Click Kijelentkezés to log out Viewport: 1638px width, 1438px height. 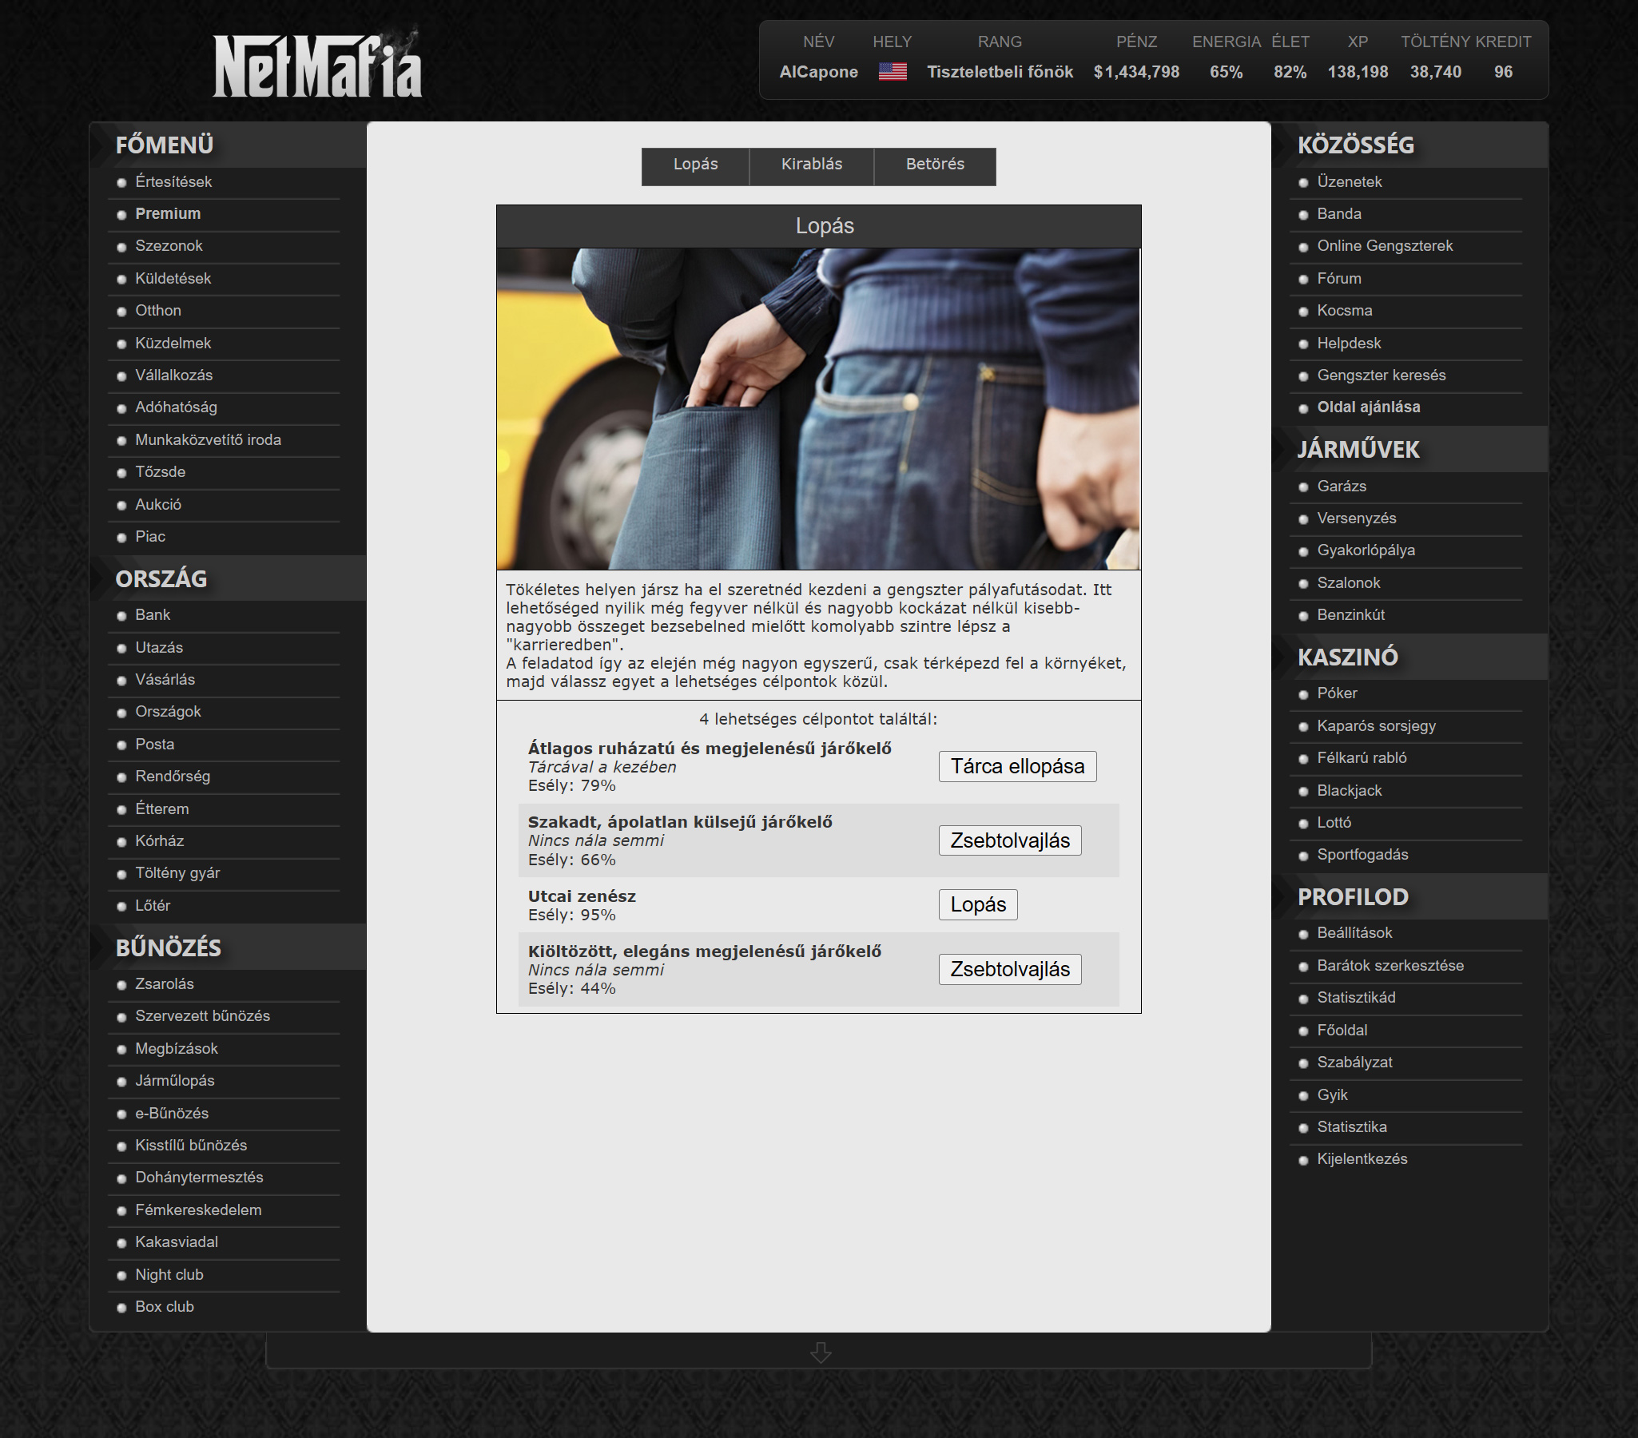point(1362,1159)
